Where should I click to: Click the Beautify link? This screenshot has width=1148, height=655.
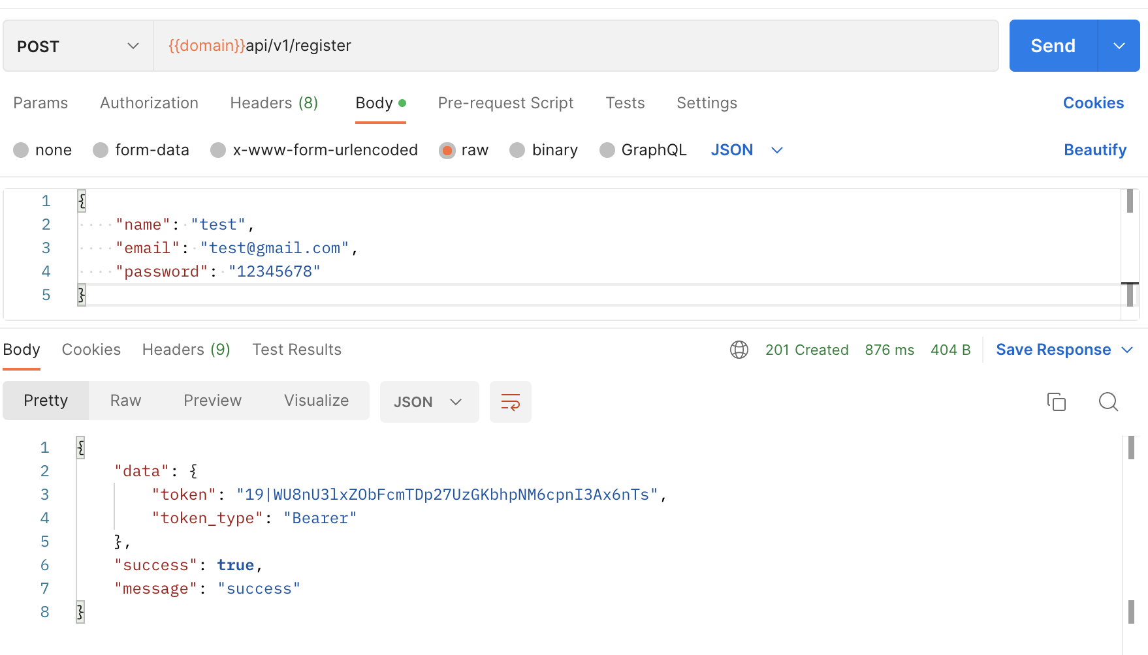tap(1094, 150)
